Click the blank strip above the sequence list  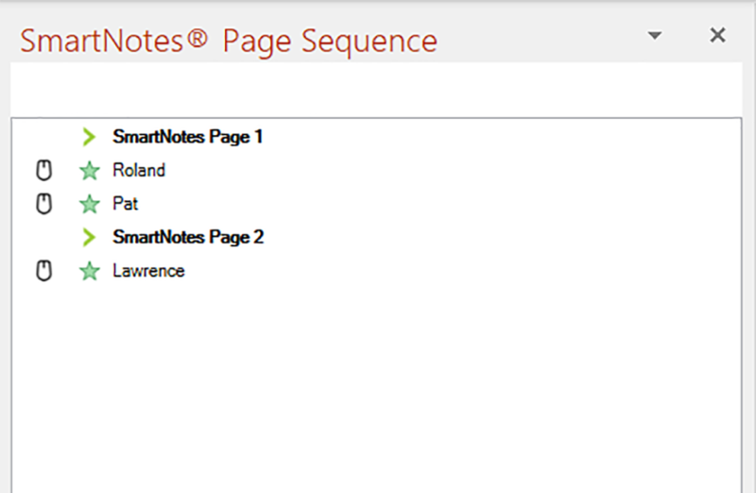tap(378, 91)
